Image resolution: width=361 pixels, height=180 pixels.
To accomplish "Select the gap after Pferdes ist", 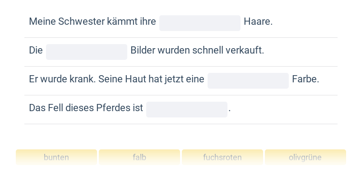I will click(x=186, y=109).
